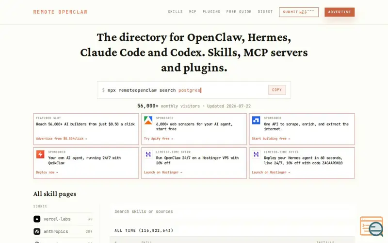This screenshot has height=243, width=388.
Task: Open the MCP nav item
Action: 193,12
